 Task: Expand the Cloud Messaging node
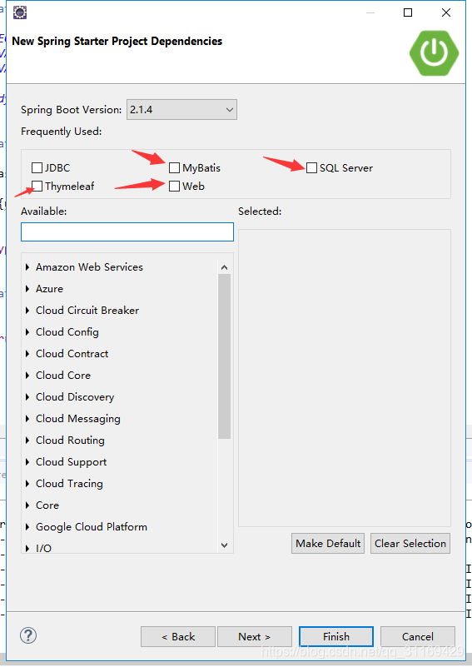[x=27, y=419]
